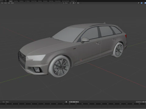Toggle proportional editing
The image size is (146, 109).
coord(78,3)
